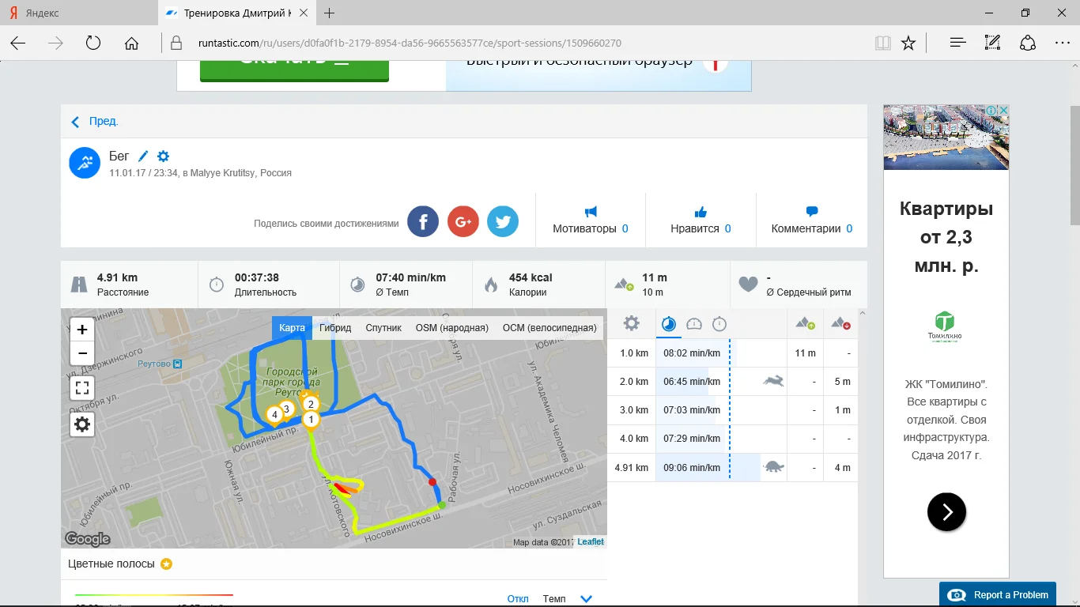Viewport: 1080px width, 607px height.
Task: Expand the Темп dropdown arrow
Action: click(x=586, y=598)
